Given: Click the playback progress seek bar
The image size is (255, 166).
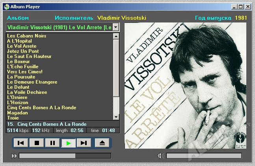Looking at the screenshot, I should tap(65, 156).
